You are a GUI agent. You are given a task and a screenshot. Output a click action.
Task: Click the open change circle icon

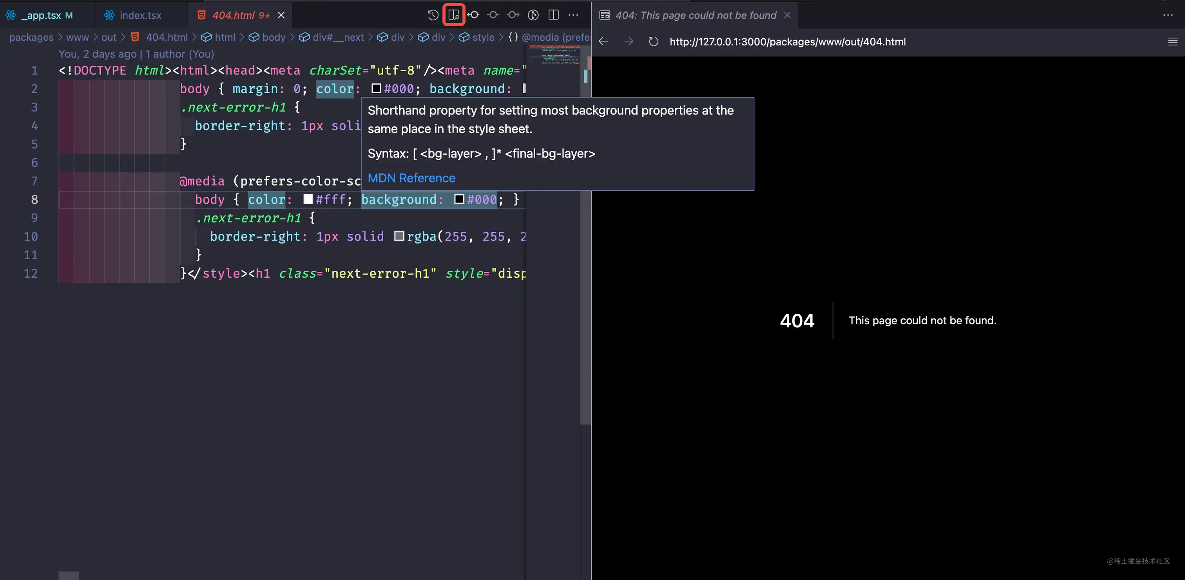coord(493,15)
